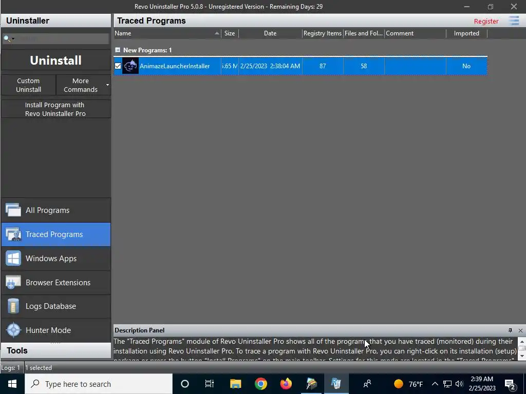Open the volume tray icon
The image size is (526, 394).
point(459,384)
